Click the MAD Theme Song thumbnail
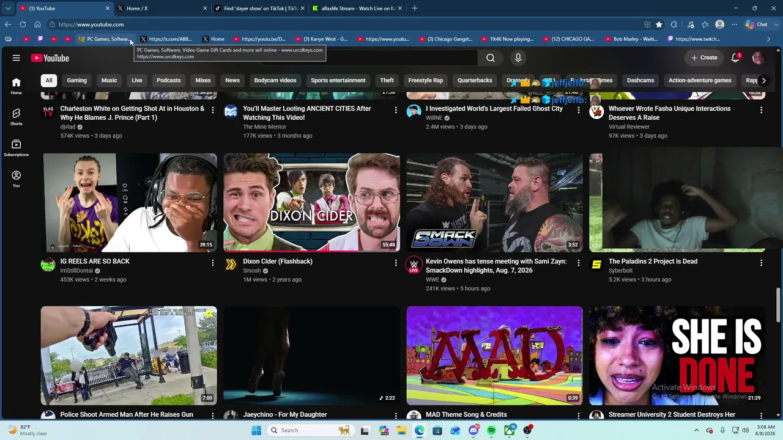 click(x=494, y=356)
